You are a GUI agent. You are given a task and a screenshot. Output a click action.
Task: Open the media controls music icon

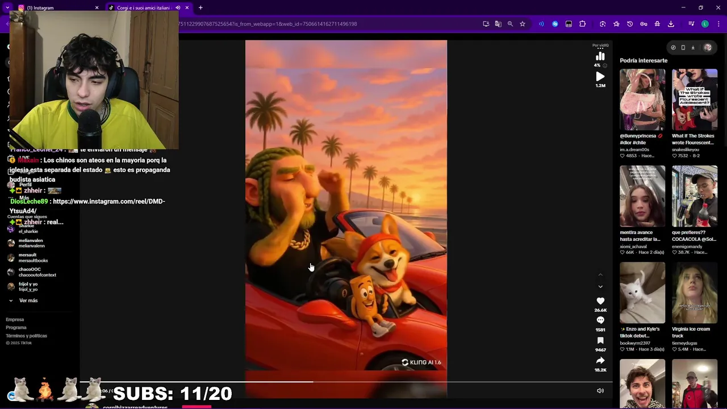[x=691, y=24]
